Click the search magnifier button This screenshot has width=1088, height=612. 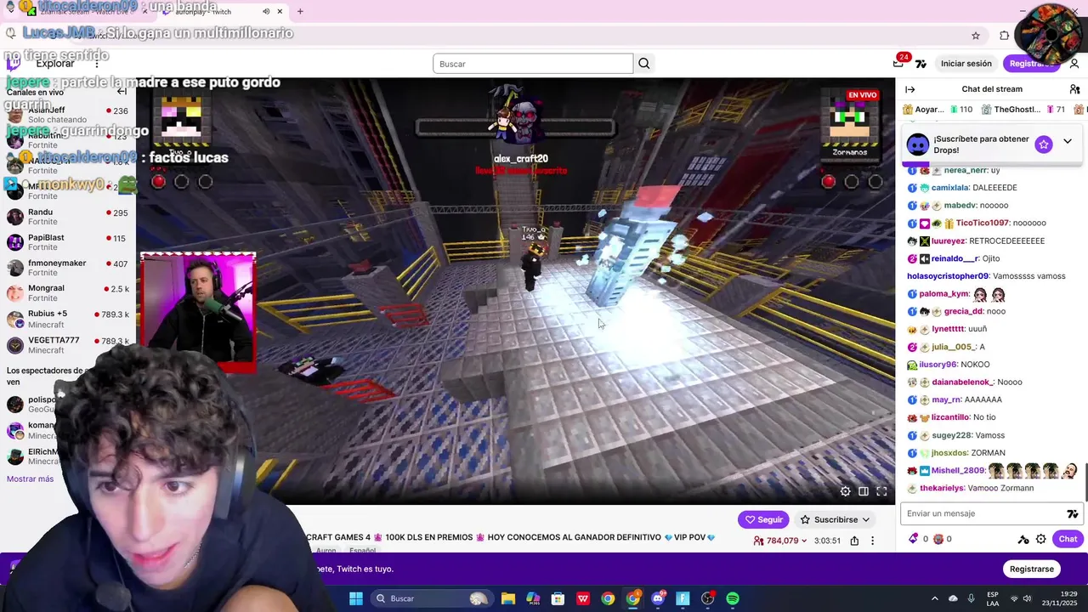(x=644, y=64)
